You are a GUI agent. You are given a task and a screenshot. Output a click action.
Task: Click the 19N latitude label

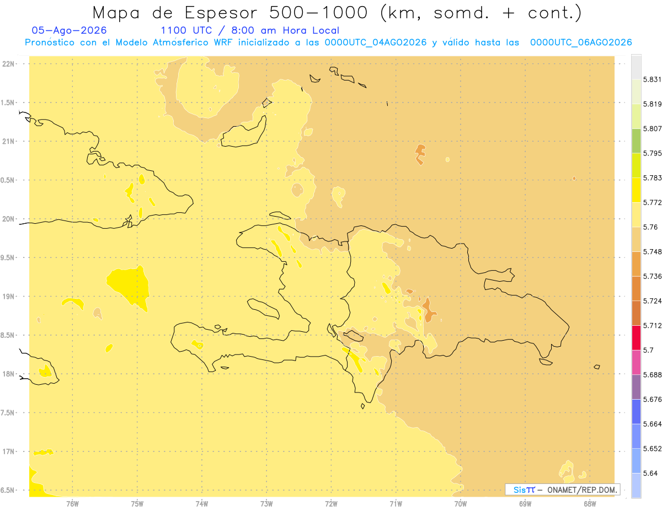pos(8,296)
